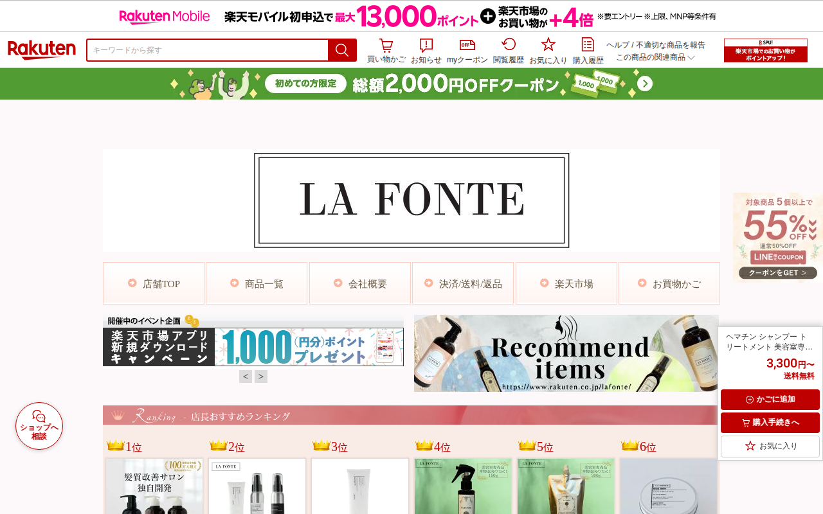The height and width of the screenshot is (514, 823).
Task: Open the 5位 ranked product thumbnail
Action: click(x=566, y=486)
